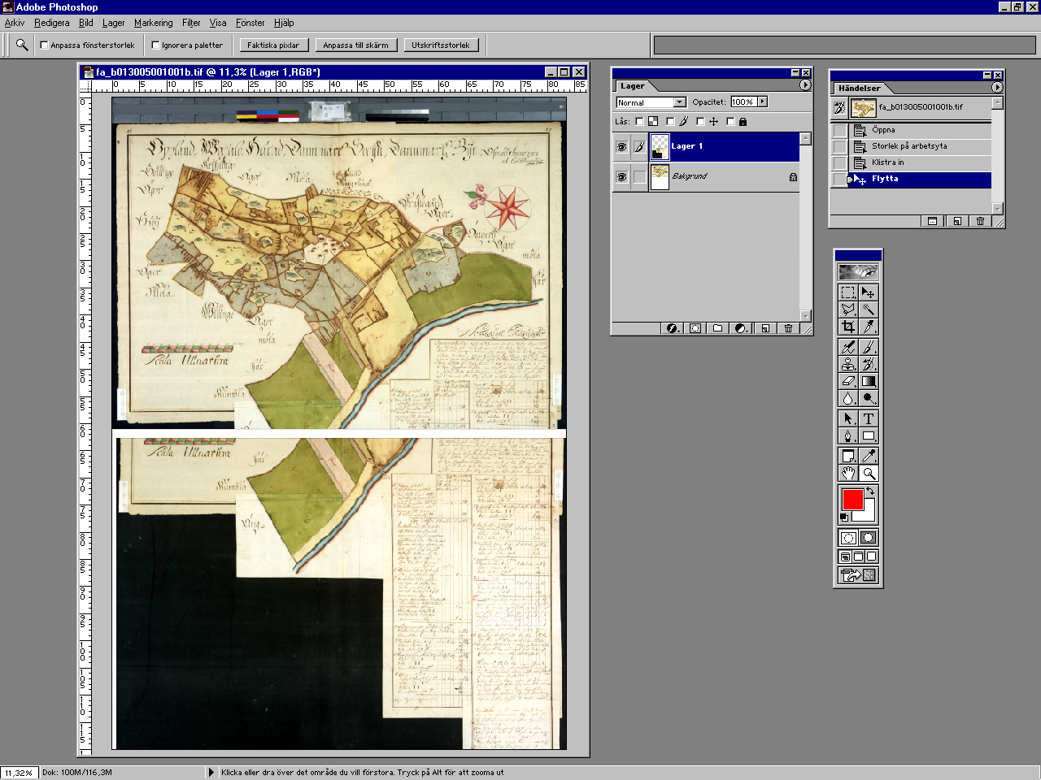Viewport: 1041px width, 780px height.
Task: Switch to Quick Mask mode
Action: click(869, 537)
